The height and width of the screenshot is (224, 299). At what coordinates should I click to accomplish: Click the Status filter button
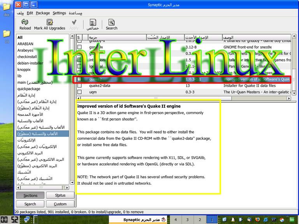pyautogui.click(x=60, y=196)
